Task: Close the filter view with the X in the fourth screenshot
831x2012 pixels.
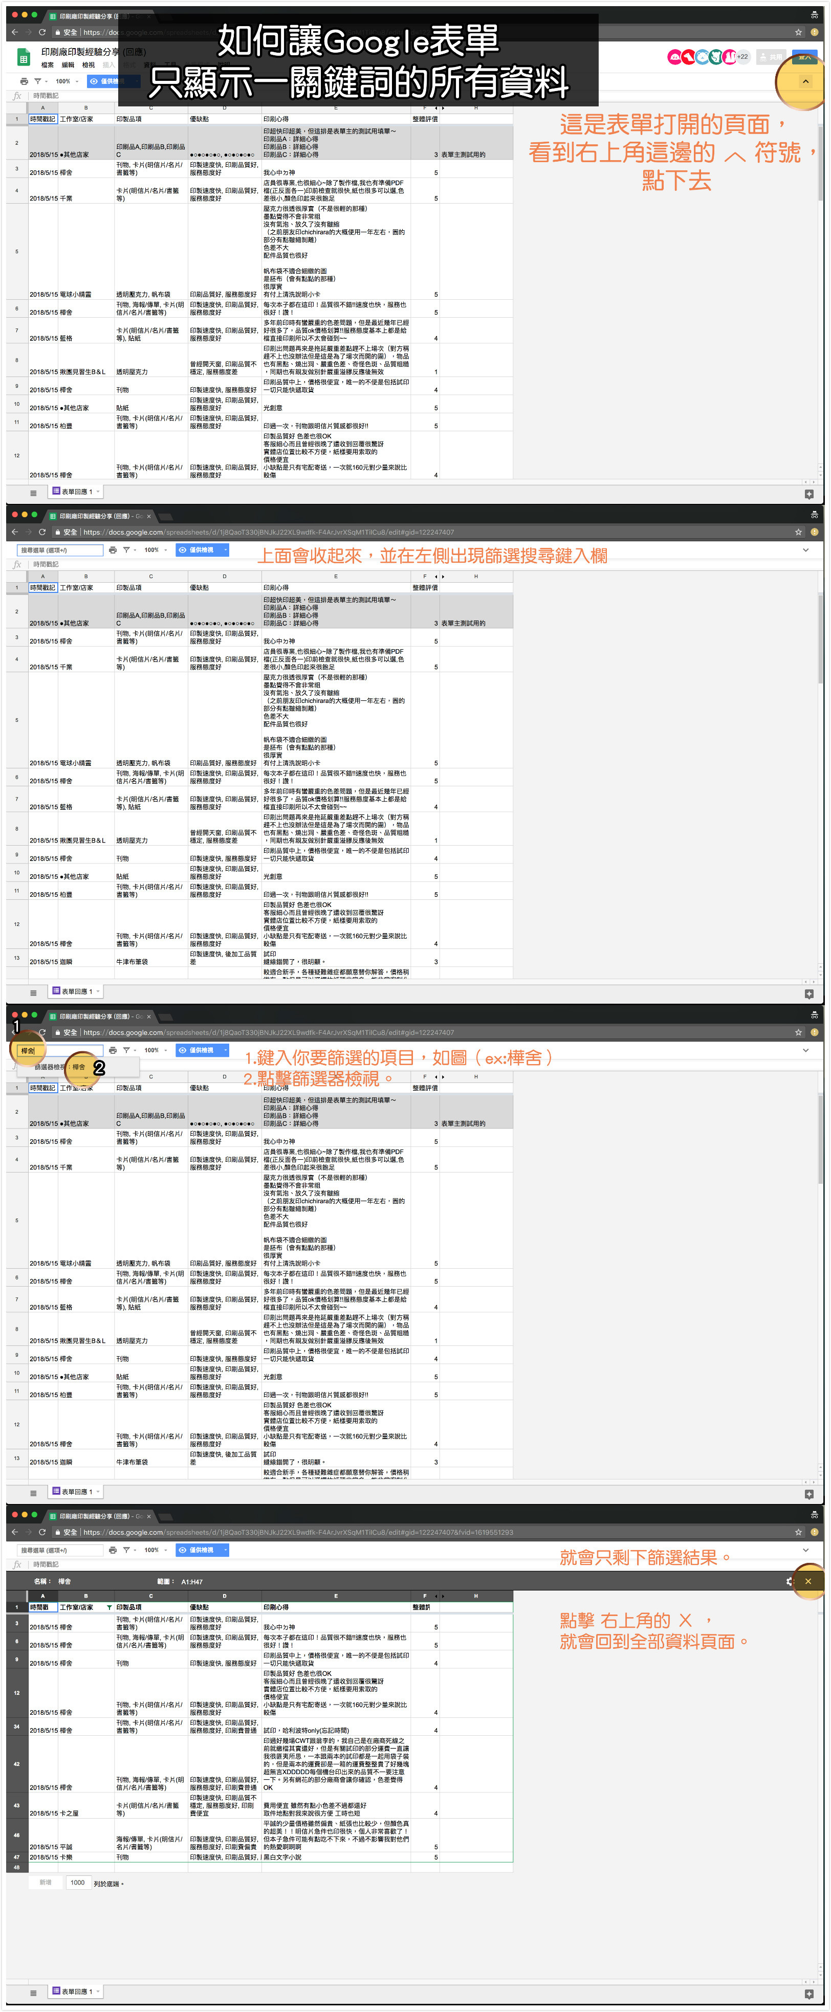Action: tap(808, 1581)
